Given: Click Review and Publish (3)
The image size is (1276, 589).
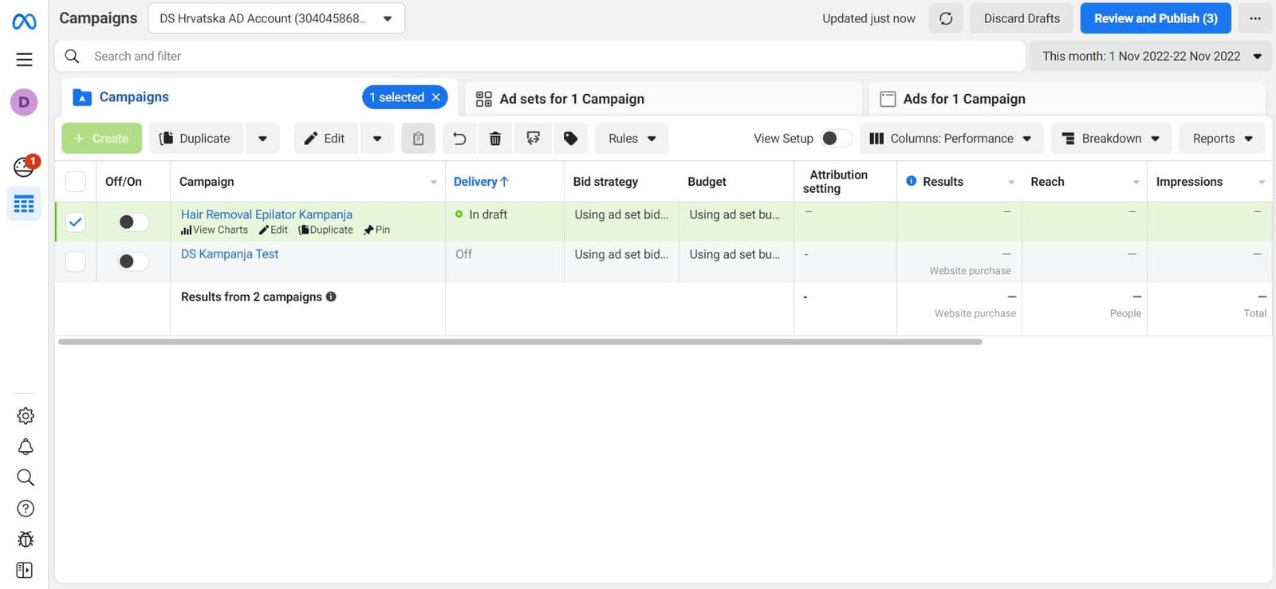Looking at the screenshot, I should point(1156,18).
